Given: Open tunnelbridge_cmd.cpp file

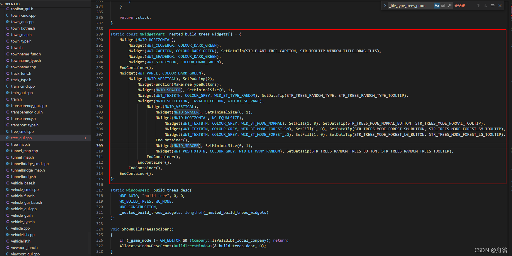Looking at the screenshot, I should pos(45,164).
